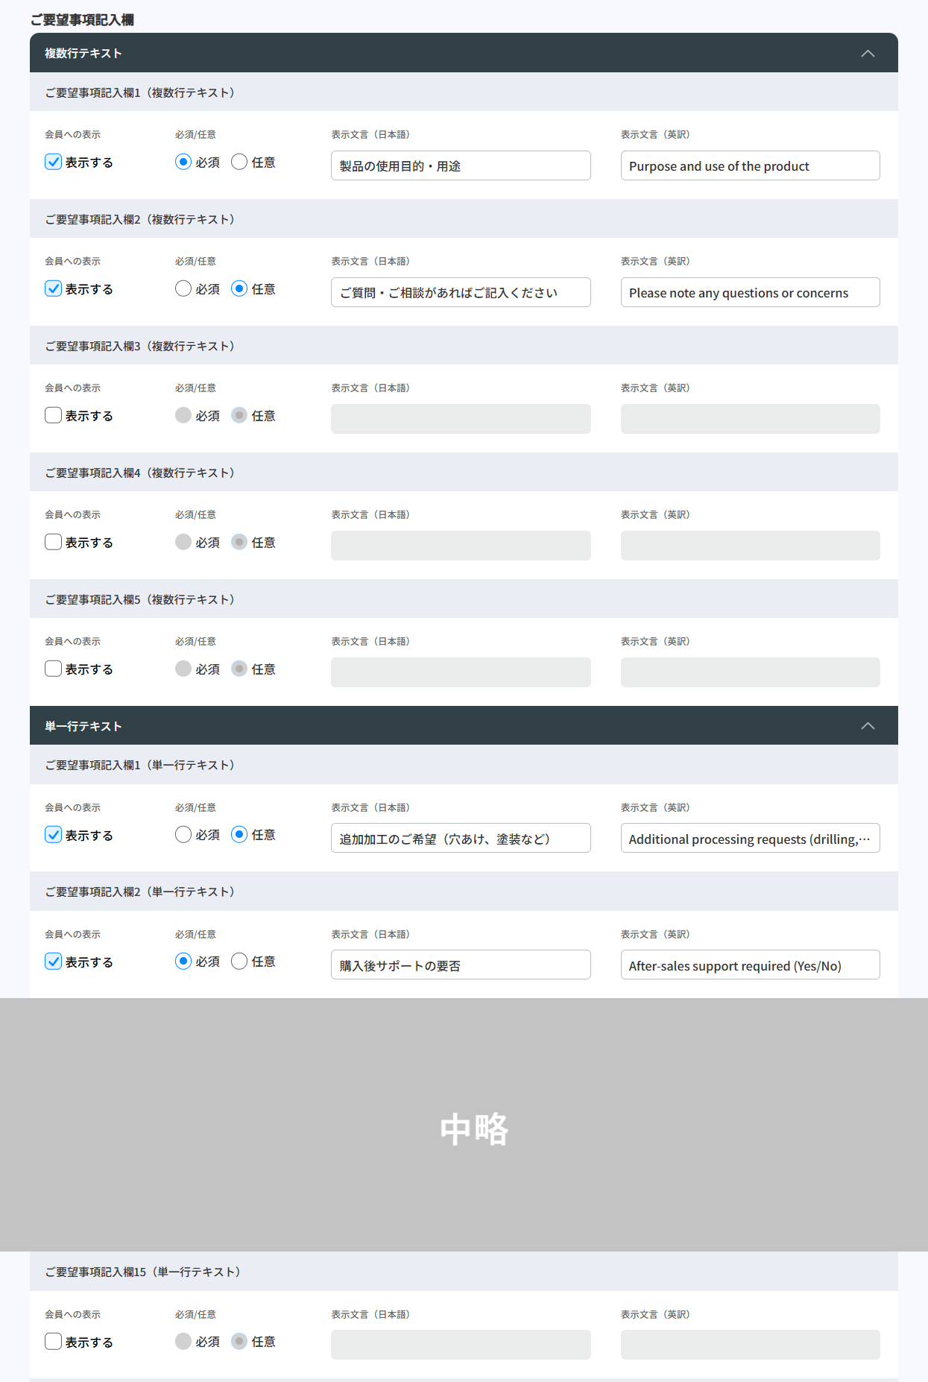Uncheck 表示する for single-line field 2

pos(54,962)
